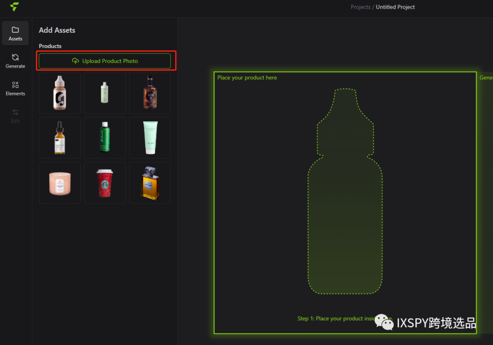Select the mint green tube product
Image resolution: width=493 pixels, height=345 pixels.
coord(150,138)
